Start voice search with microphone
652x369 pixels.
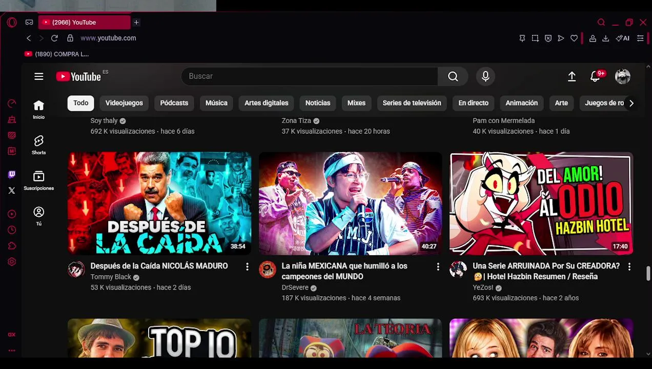click(485, 76)
